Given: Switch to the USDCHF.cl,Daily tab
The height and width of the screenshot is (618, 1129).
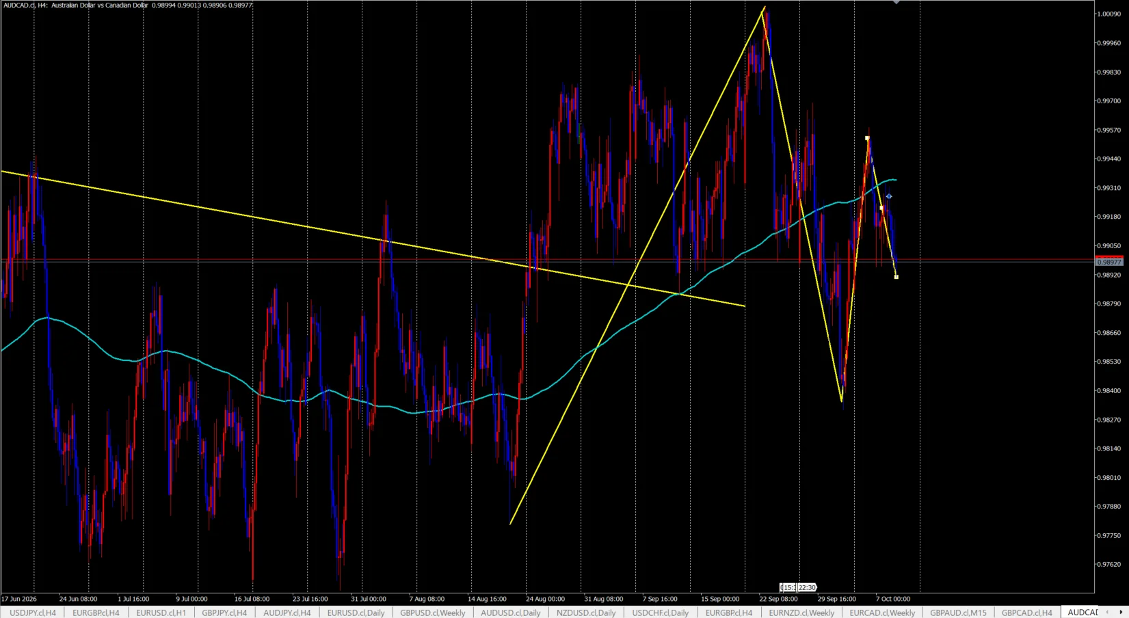Looking at the screenshot, I should (x=661, y=613).
